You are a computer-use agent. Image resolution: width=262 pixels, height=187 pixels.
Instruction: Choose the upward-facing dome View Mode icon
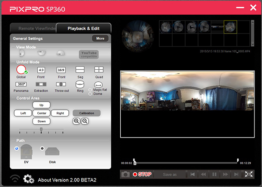[60, 53]
